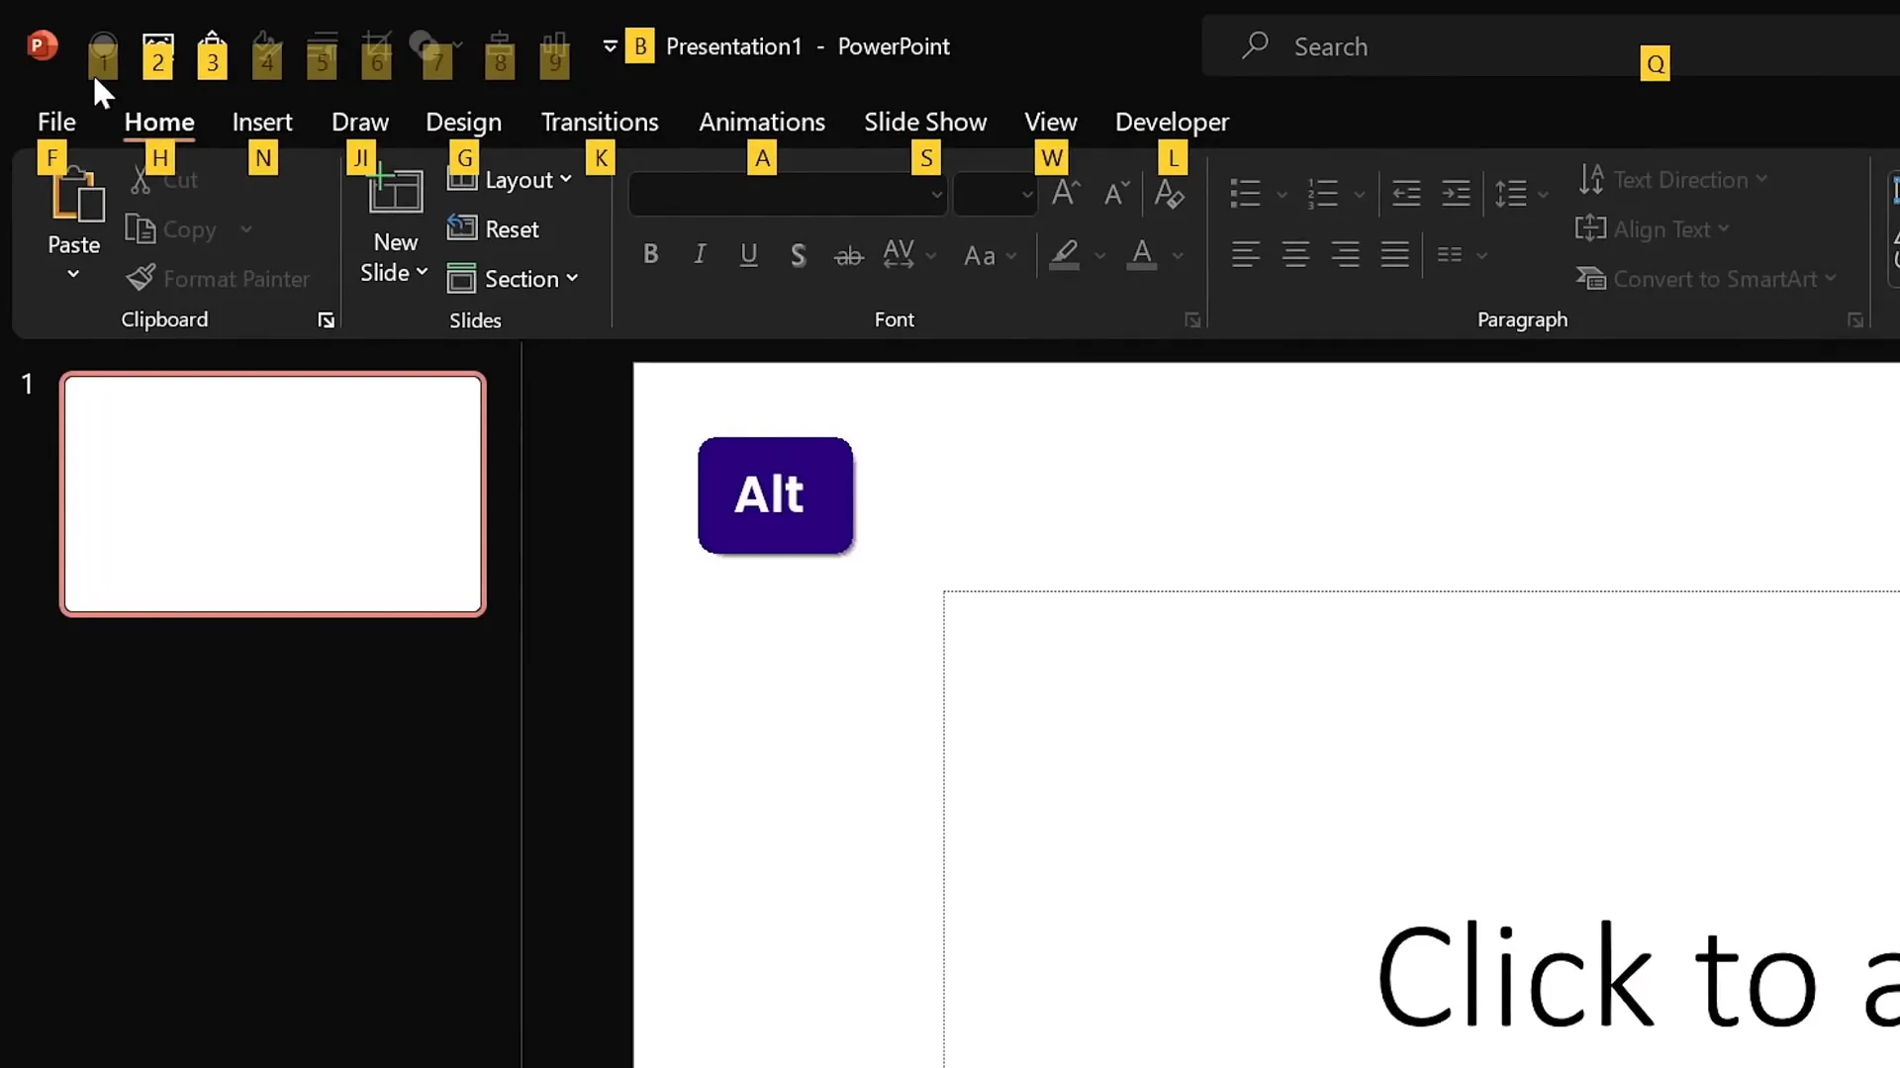Click into the Search box
This screenshot has width=1900, height=1068.
1551,45
